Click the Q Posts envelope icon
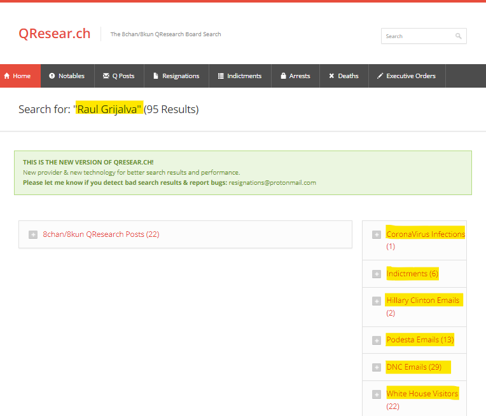Screen dimensions: 486x416 (106, 76)
